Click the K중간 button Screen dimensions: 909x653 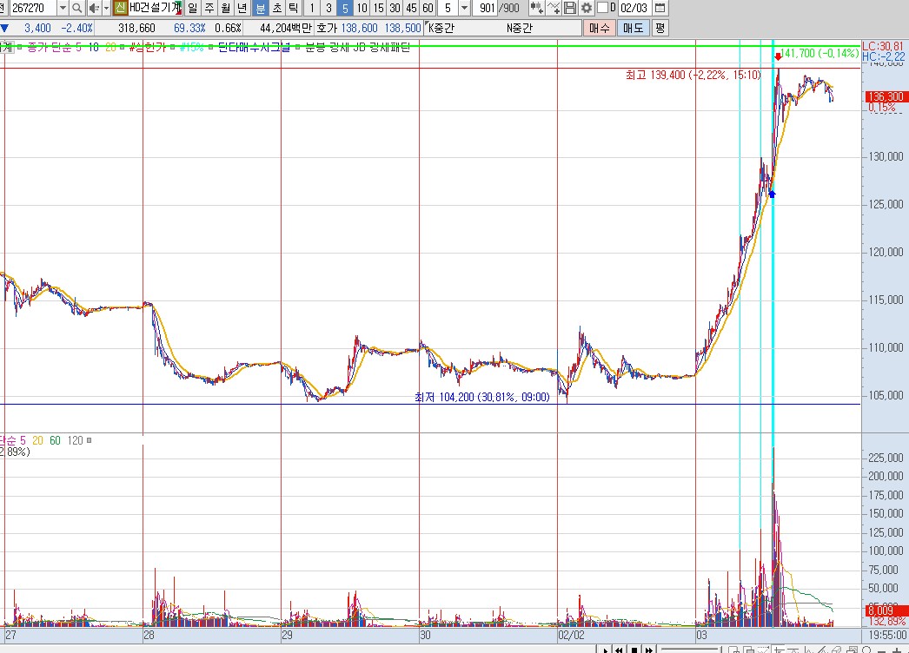441,28
